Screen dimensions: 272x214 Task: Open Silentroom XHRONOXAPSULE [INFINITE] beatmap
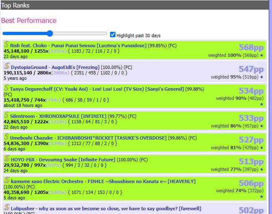tap(58, 116)
